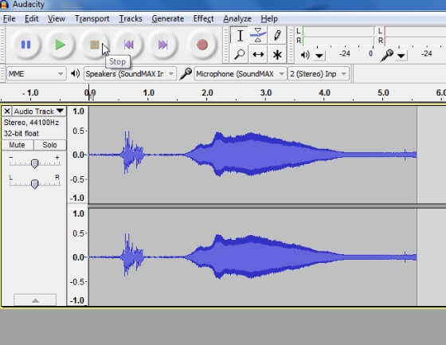
Task: Click the Audacity title bar icon
Action: pyautogui.click(x=4, y=5)
